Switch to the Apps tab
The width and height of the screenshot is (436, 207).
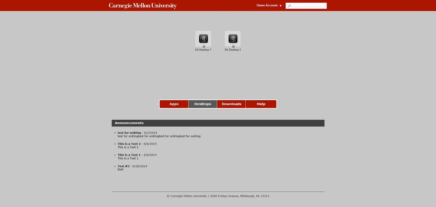pyautogui.click(x=174, y=104)
